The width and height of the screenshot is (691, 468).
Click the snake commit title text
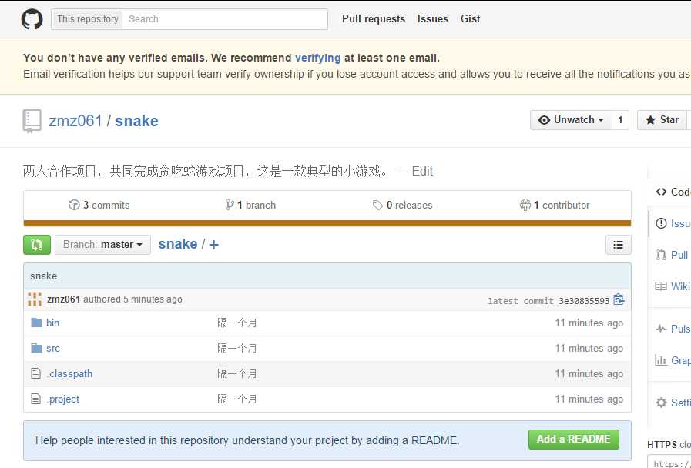[x=44, y=276]
